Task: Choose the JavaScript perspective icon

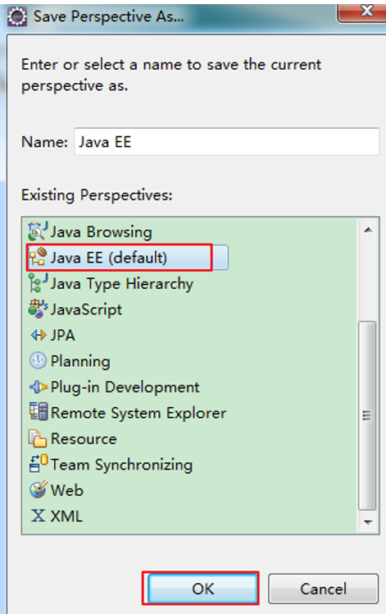Action: tap(38, 309)
